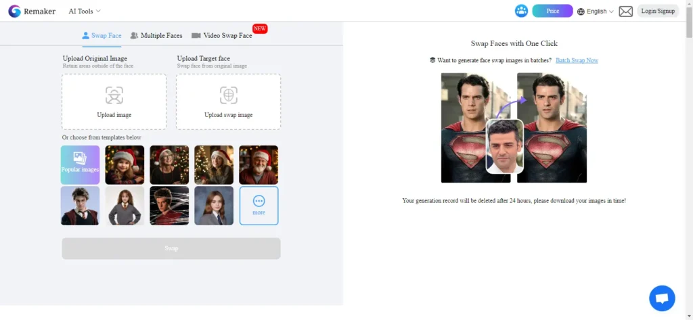Switch to the Video Swap Face tab
This screenshot has height=320, width=693.
(222, 35)
